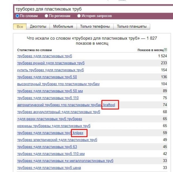Image resolution: width=173 pixels, height=172 pixels.
Task: Open the ножницы труборезы для пластиковых труб link
Action: (x=54, y=126)
